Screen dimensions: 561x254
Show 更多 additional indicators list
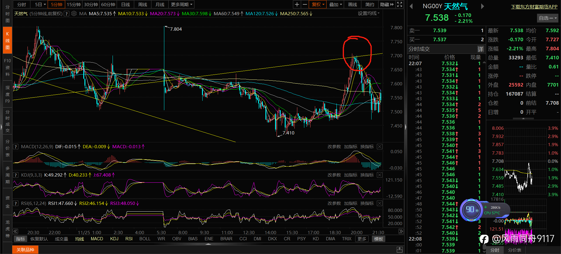(362, 239)
